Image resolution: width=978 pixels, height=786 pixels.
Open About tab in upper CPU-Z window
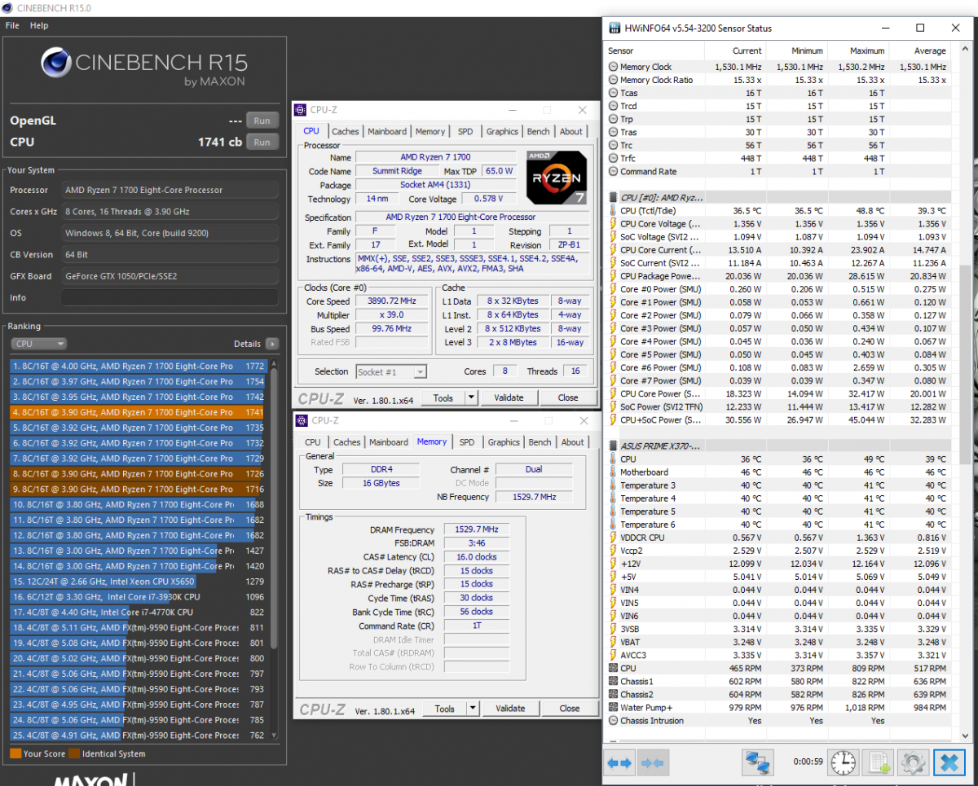[x=571, y=131]
